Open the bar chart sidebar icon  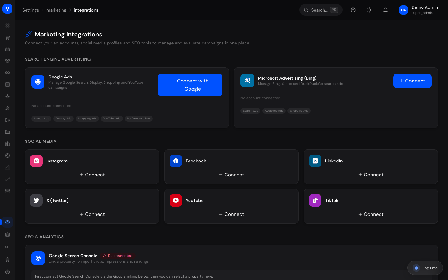[x=7, y=167]
